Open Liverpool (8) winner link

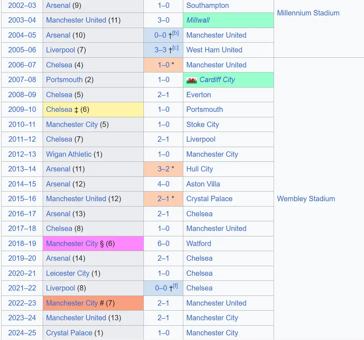[x=60, y=288]
